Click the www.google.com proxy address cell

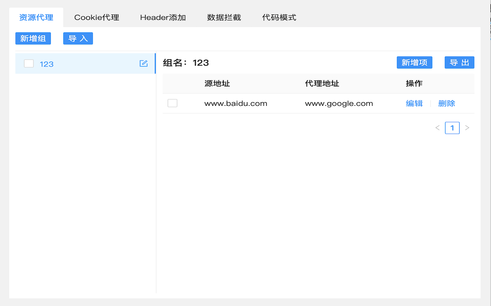click(339, 103)
